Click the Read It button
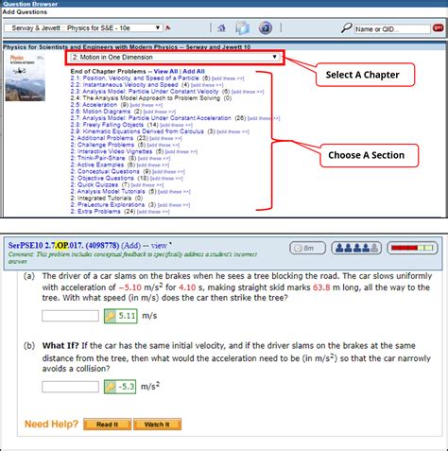This screenshot has width=448, height=451. click(108, 425)
